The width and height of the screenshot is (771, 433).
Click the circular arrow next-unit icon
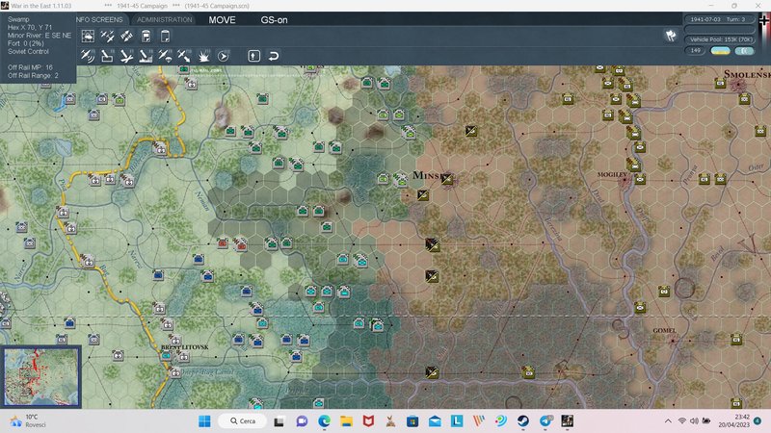tap(224, 56)
